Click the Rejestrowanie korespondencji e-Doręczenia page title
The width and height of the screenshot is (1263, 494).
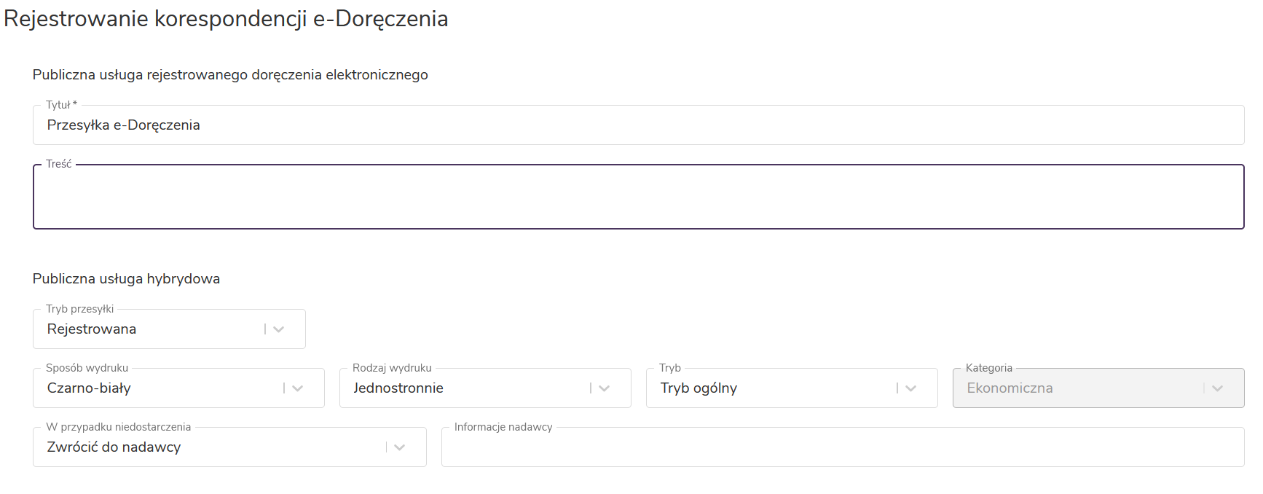(x=226, y=19)
